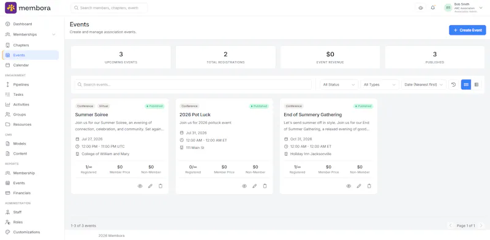Open the Date (Nearest first) sort dropdown
The height and width of the screenshot is (240, 490).
click(424, 84)
